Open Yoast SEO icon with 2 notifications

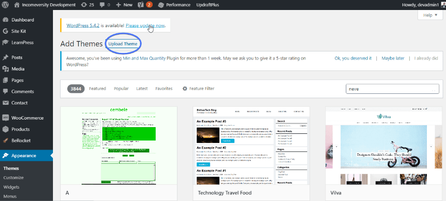[x=140, y=5]
